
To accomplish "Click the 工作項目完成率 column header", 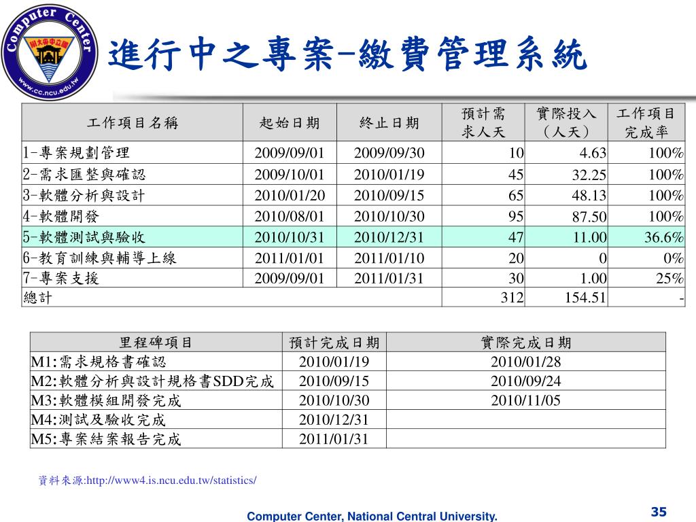I will point(646,122).
